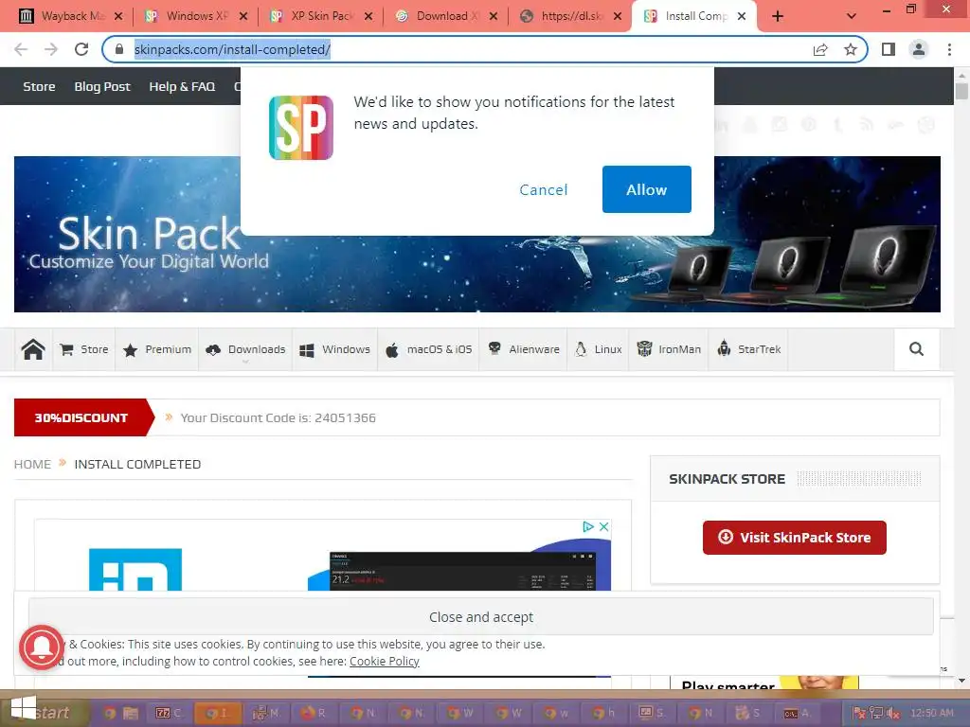Click the 30%DISCOUNT label

pos(81,417)
